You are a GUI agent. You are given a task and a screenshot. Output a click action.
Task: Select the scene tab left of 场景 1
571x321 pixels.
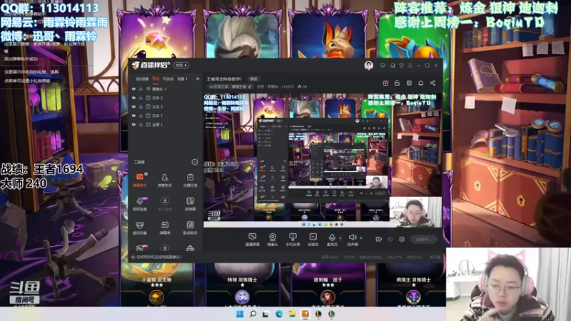point(168,78)
